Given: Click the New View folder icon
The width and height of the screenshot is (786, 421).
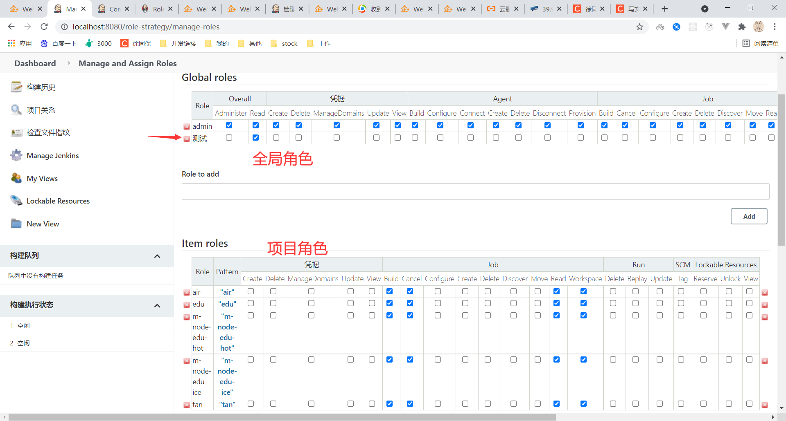Looking at the screenshot, I should point(16,224).
